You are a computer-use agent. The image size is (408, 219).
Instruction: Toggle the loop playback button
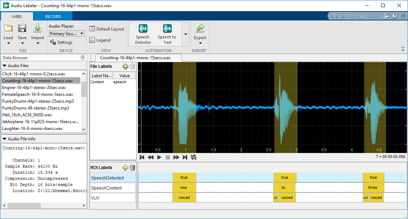tap(194, 157)
